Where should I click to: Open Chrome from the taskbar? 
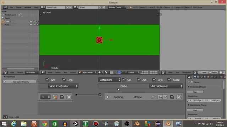coord(44,124)
